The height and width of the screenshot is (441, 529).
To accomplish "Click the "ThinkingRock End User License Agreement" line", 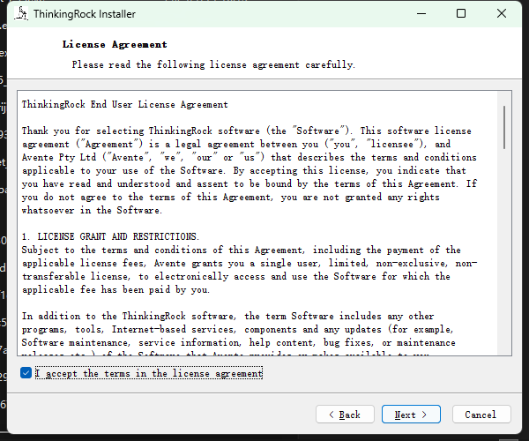I will (x=125, y=104).
